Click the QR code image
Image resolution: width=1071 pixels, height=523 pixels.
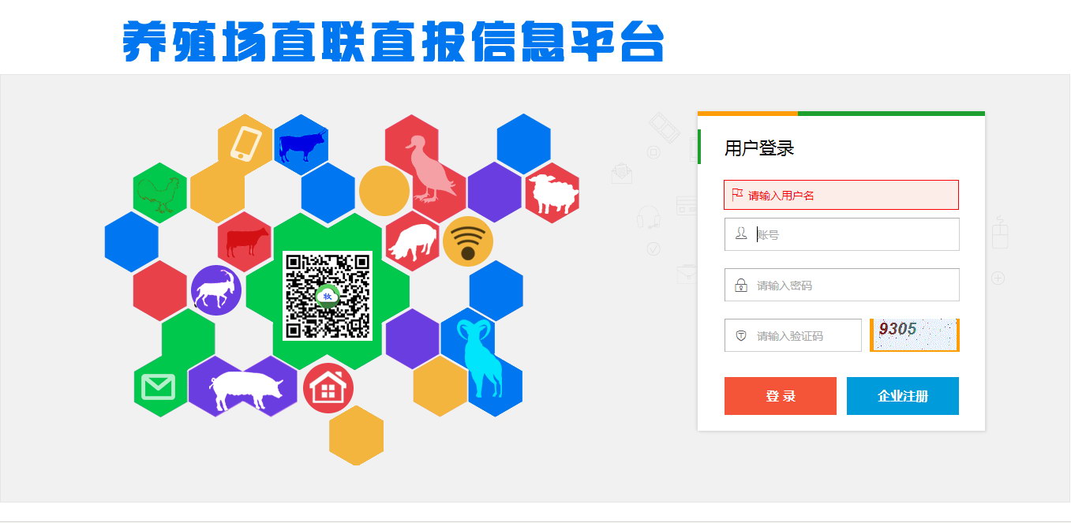coord(328,296)
